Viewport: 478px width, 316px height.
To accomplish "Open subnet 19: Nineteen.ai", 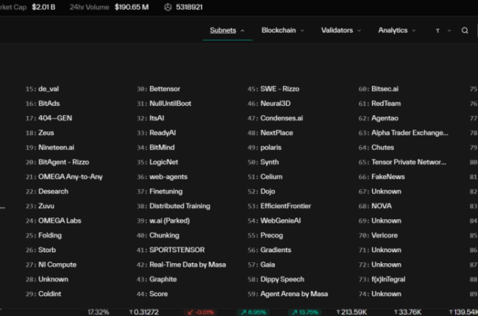I will click(50, 147).
